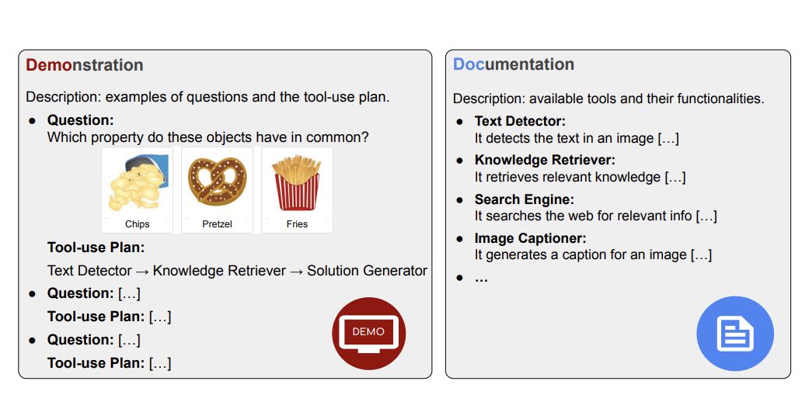This screenshot has width=802, height=419.
Task: Select the Fries image thumbnail
Action: (297, 190)
